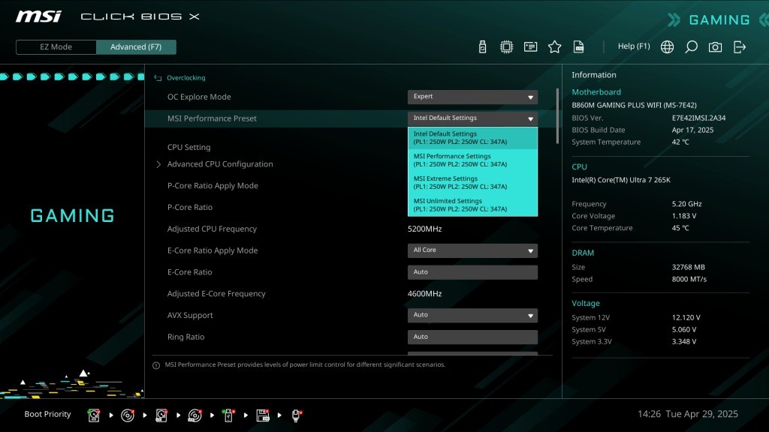Viewport: 769px width, 432px height.
Task: Expand Advanced CPU Configuration
Action: pyautogui.click(x=219, y=164)
